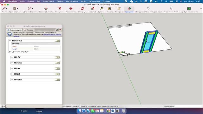203x114 pixels.
Task: Toggle formula view in the attributes panel
Action: click(x=60, y=30)
